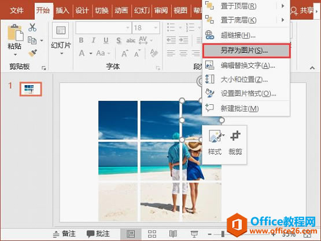
Task: Click the zoom slider handle
Action: (x=223, y=234)
